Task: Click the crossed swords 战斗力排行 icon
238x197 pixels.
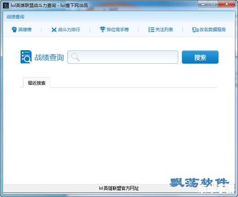Action: 54,30
